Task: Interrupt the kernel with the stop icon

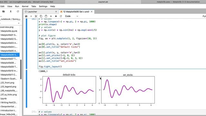Action: click(56, 16)
